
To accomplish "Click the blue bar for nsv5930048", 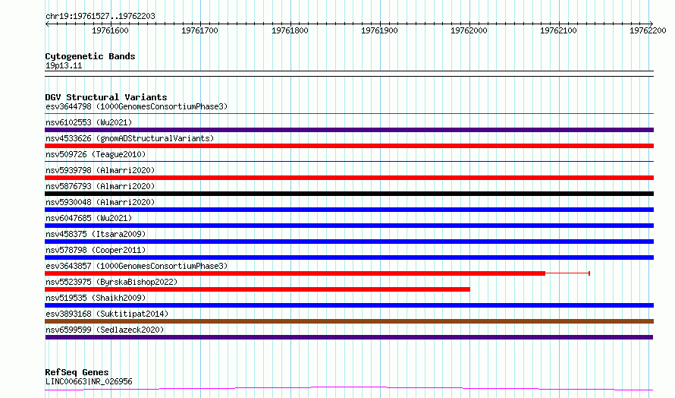I will (349, 210).
